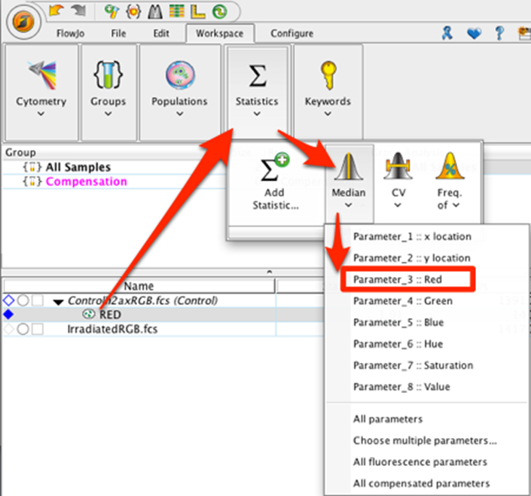Select the RED population row
Image resolution: width=531 pixels, height=496 pixels.
[x=111, y=315]
